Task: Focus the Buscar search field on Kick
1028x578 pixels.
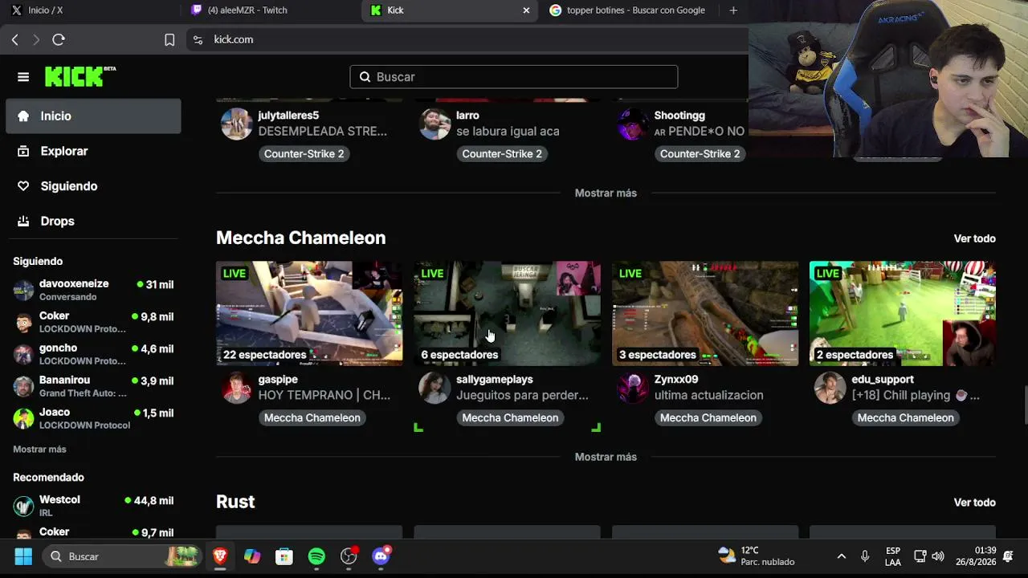Action: pos(514,77)
